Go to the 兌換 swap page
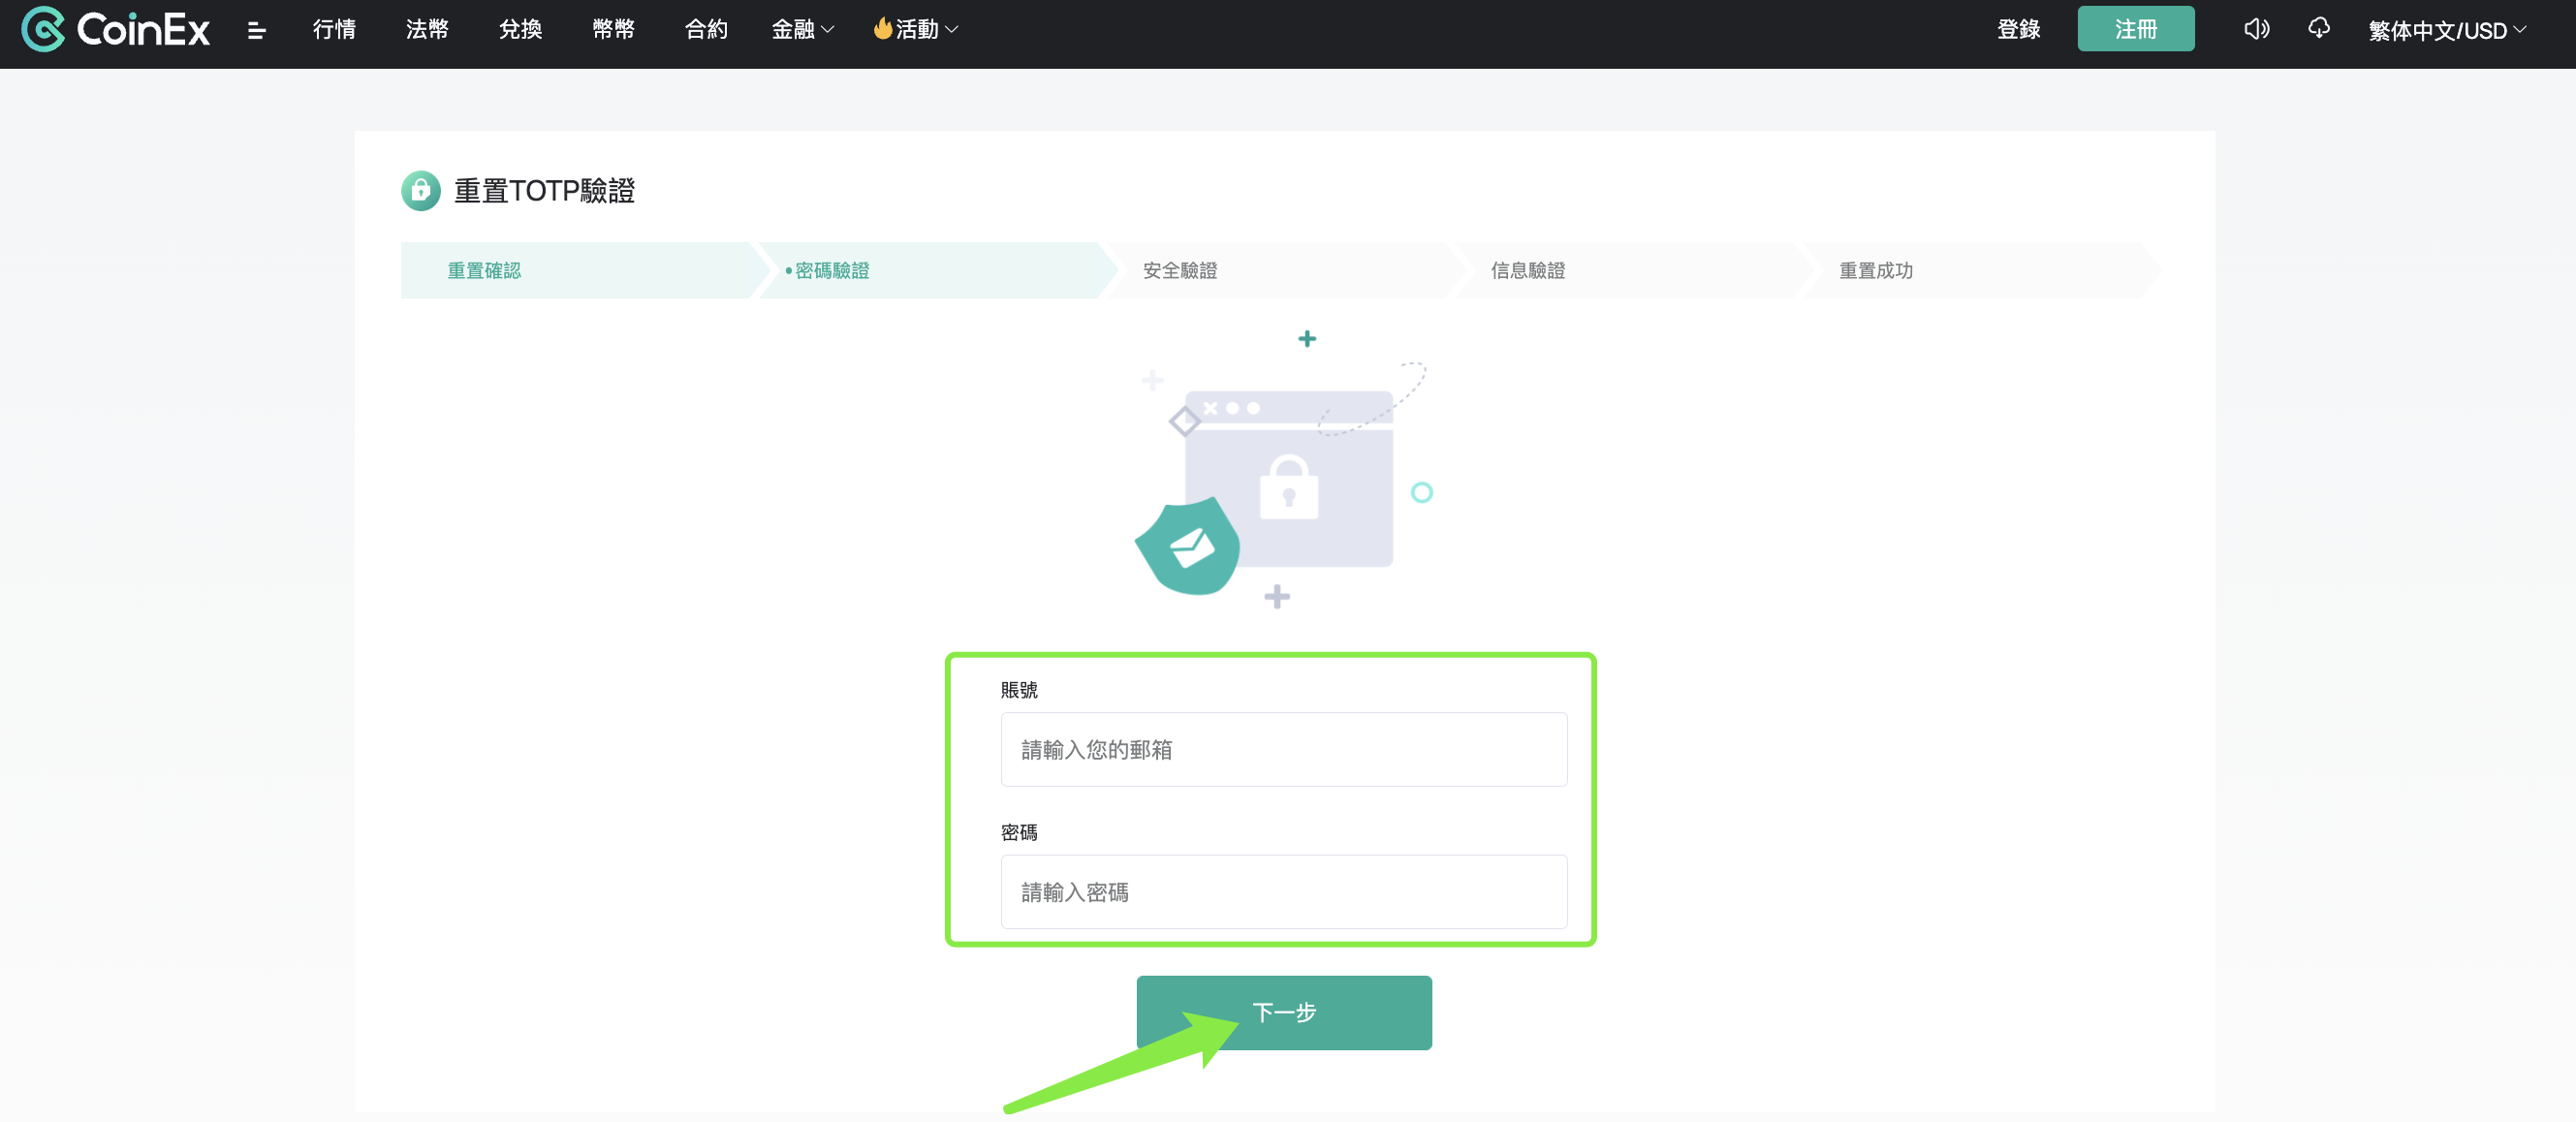 (x=520, y=30)
